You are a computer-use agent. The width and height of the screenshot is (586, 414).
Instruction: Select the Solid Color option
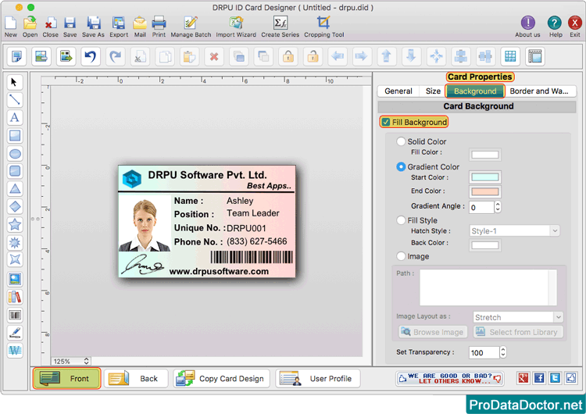[401, 141]
